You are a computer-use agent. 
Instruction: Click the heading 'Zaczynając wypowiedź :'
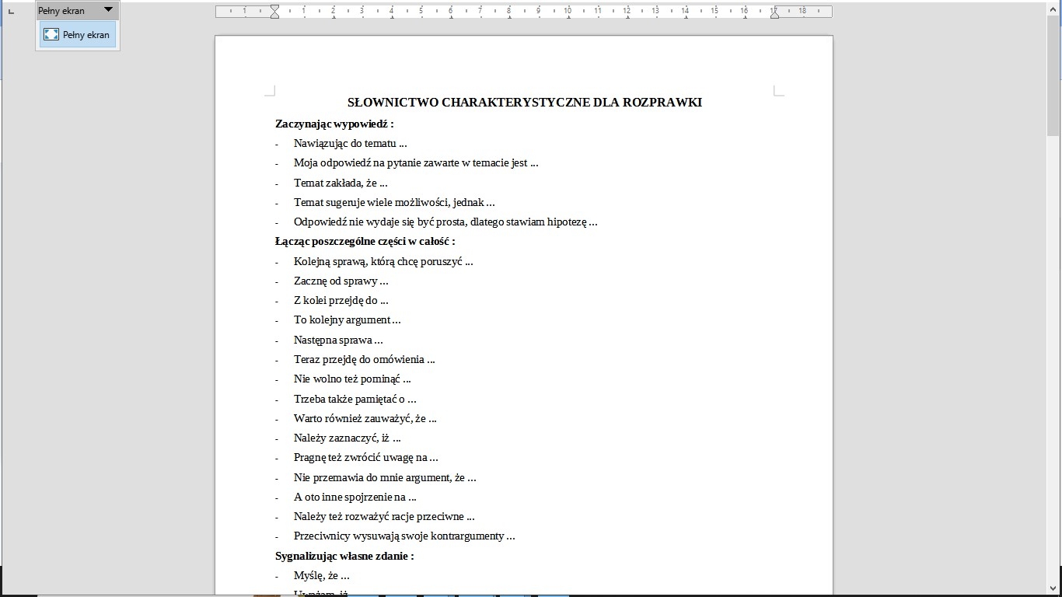click(x=334, y=124)
